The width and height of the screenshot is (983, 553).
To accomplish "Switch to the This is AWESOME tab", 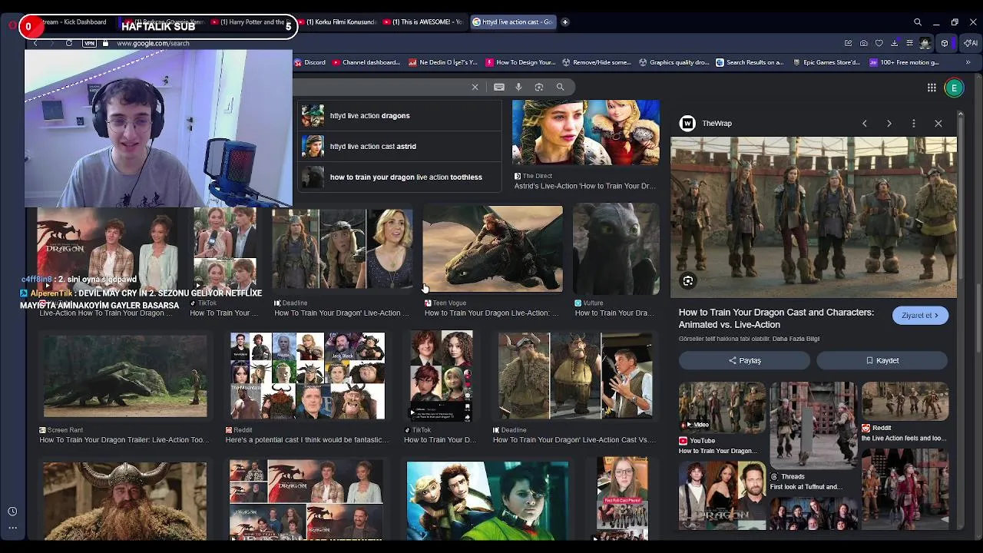I will pyautogui.click(x=424, y=22).
